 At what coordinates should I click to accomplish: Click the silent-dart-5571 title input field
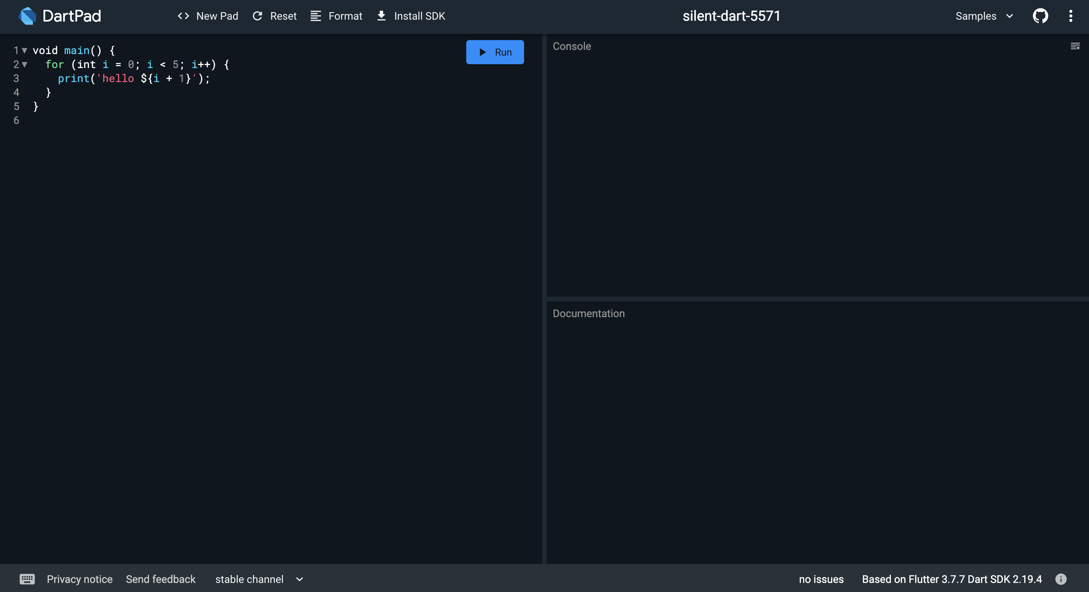tap(731, 16)
